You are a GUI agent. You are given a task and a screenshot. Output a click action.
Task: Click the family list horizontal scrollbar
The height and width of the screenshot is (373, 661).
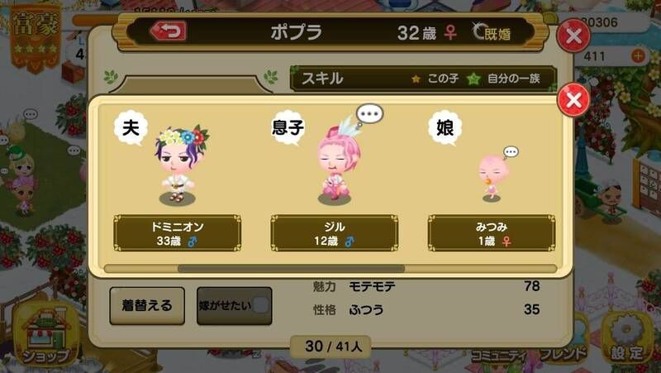point(330,268)
